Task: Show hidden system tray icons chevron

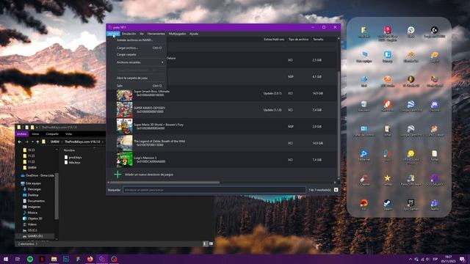Action: 410,259
